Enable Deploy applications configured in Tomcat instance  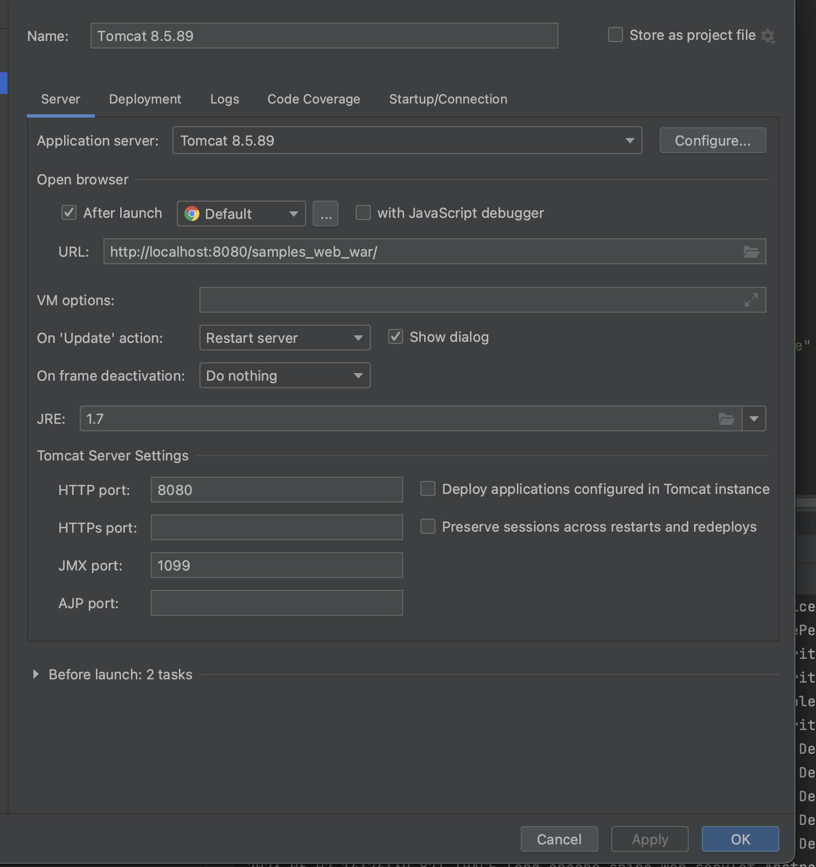point(428,488)
